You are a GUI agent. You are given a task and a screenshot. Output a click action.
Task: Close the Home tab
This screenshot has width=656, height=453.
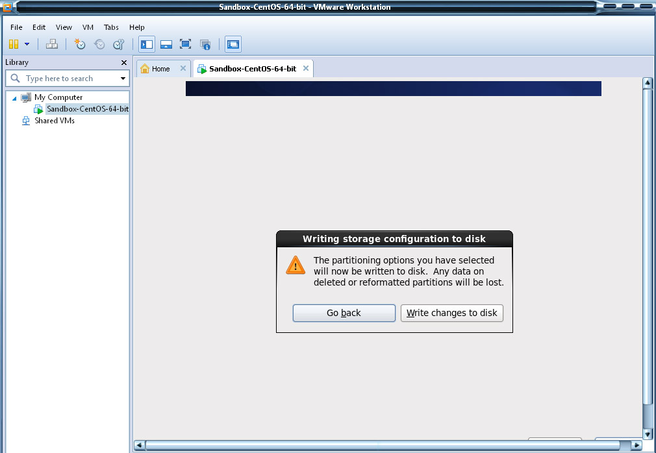point(183,68)
